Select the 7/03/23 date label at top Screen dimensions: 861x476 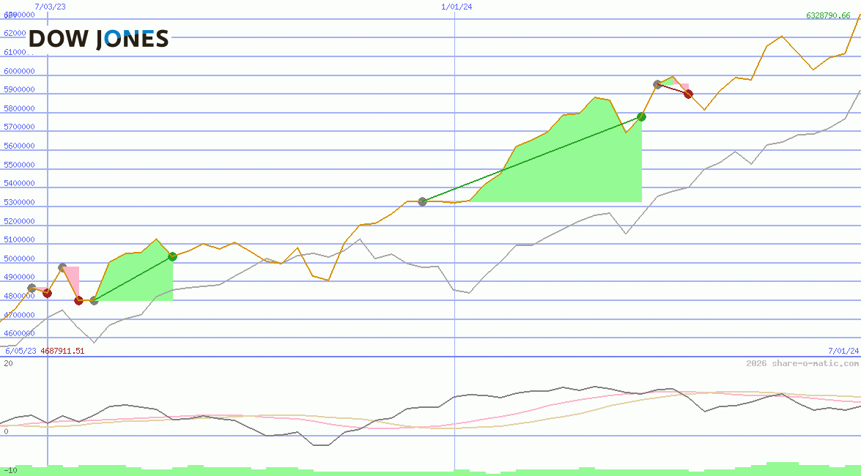[50, 7]
